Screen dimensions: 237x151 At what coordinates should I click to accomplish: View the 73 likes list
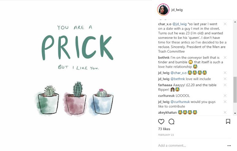tap(164, 129)
